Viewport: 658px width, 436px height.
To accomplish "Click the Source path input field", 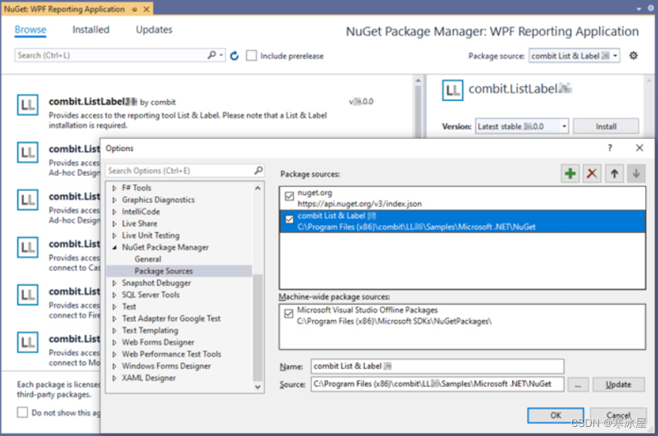I will (437, 384).
